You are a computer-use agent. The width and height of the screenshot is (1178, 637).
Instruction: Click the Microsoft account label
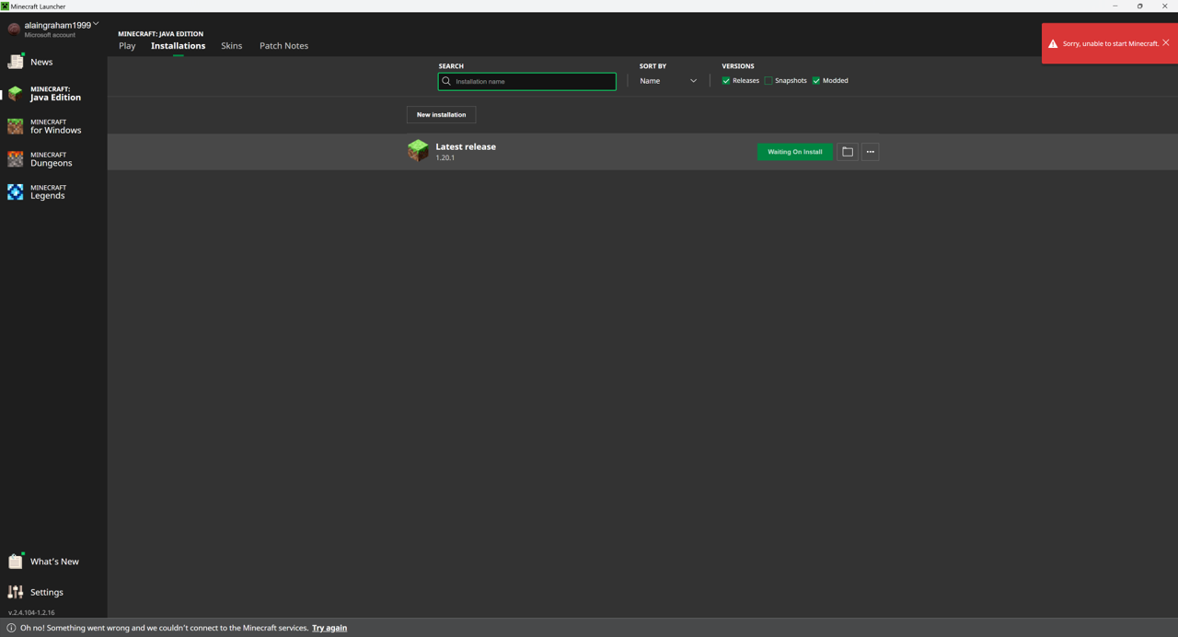point(50,35)
